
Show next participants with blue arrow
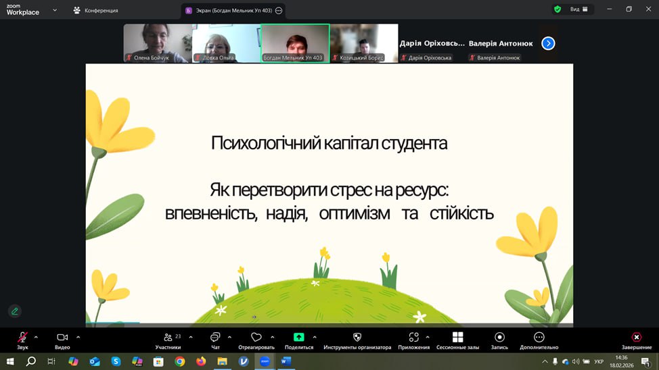point(548,43)
